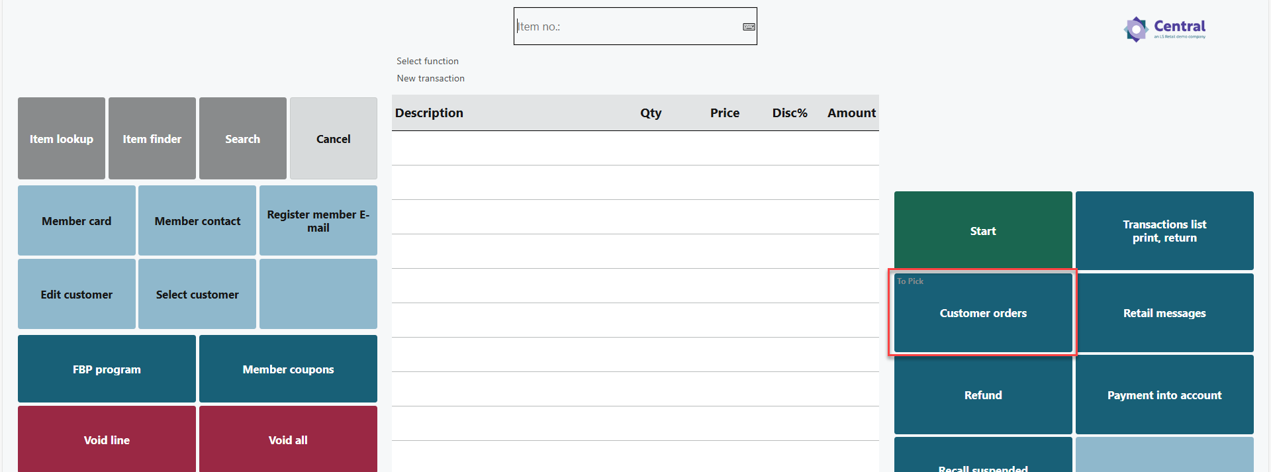Select the Member card button
Screen dimensions: 1271x472
click(77, 221)
